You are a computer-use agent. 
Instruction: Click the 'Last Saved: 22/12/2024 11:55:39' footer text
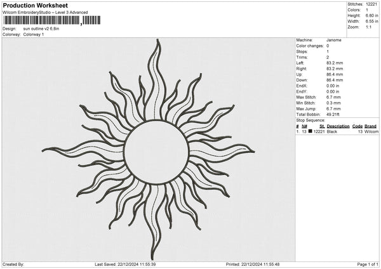click(125, 265)
